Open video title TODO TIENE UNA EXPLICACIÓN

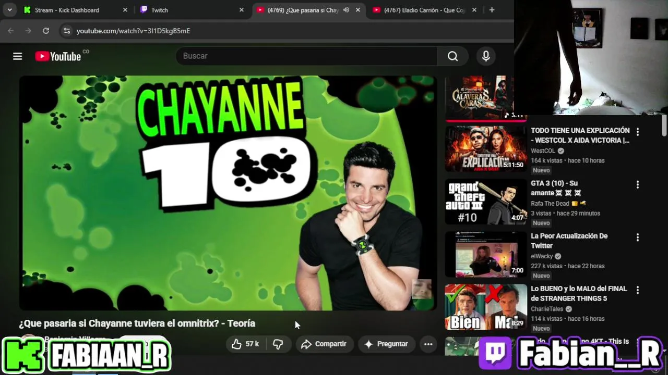point(580,135)
